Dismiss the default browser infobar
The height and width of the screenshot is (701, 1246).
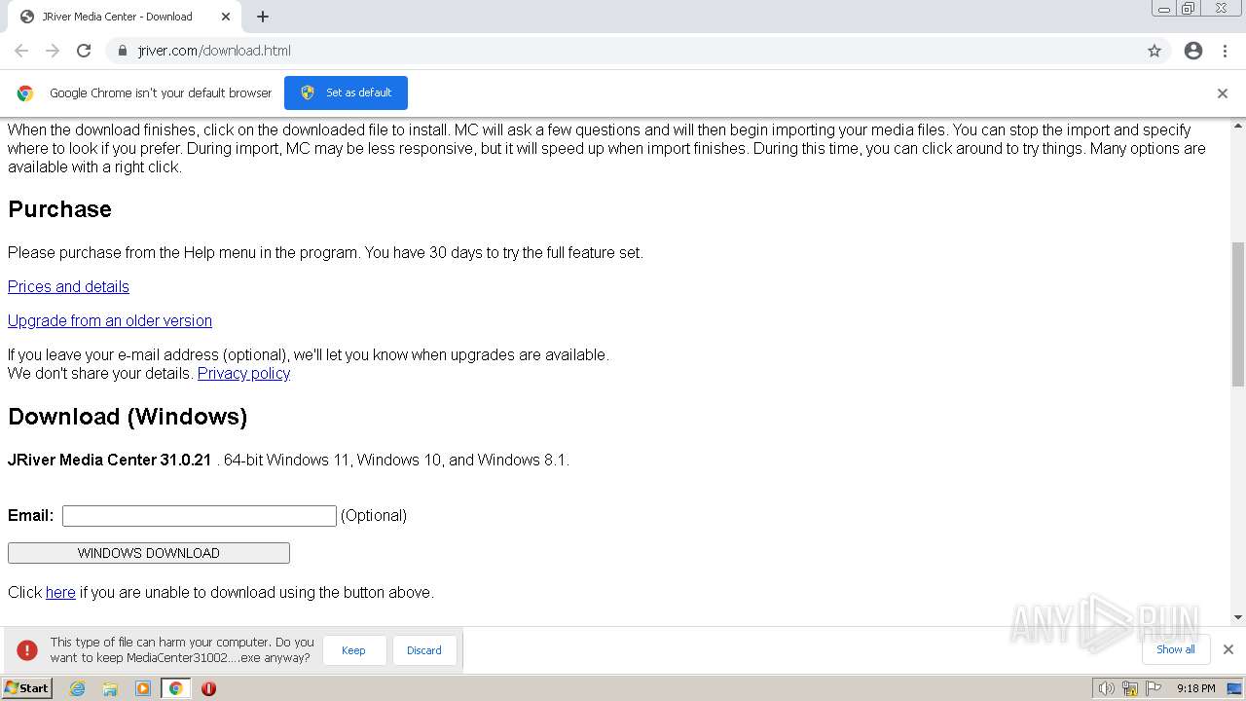tap(1223, 93)
